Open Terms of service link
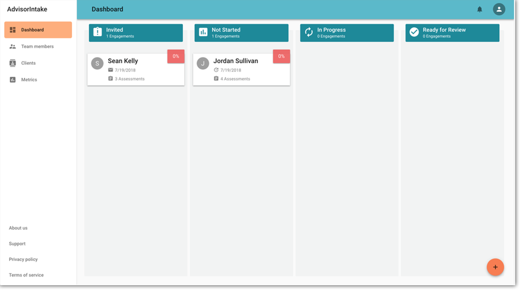The width and height of the screenshot is (525, 296). [26, 275]
